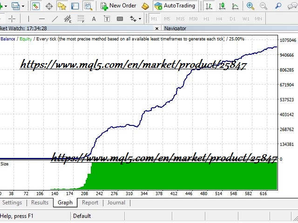This screenshot has height=223, width=298.
Task: Click the Market Watch time header
Action: tap(23, 28)
